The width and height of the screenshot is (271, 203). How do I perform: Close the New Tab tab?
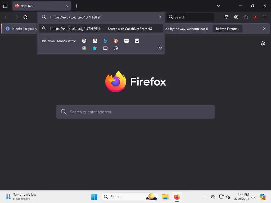[x=67, y=6]
